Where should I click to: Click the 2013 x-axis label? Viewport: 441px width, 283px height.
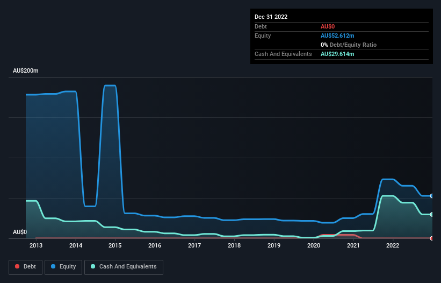tap(36, 245)
